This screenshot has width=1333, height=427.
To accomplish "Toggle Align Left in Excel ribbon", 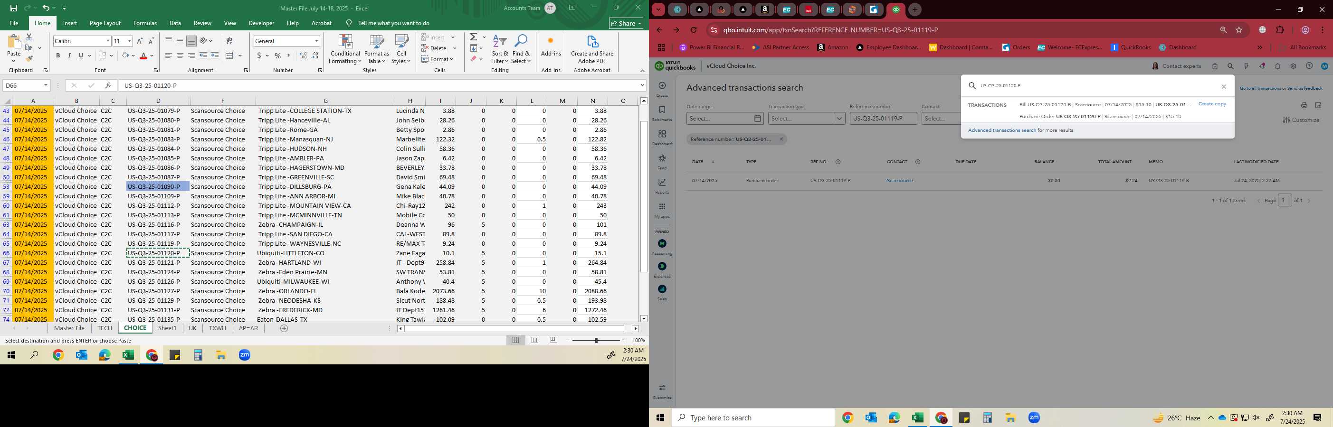I will [168, 56].
